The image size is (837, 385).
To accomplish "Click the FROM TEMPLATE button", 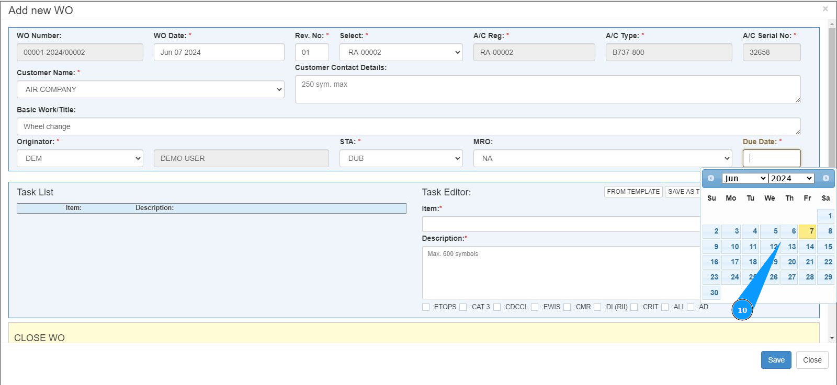I will pos(634,192).
